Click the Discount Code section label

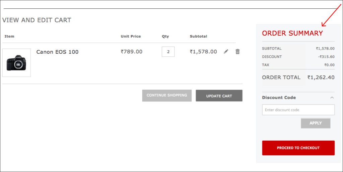tap(279, 98)
